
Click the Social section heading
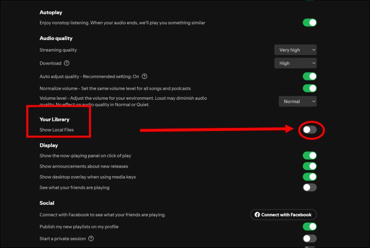click(x=47, y=203)
